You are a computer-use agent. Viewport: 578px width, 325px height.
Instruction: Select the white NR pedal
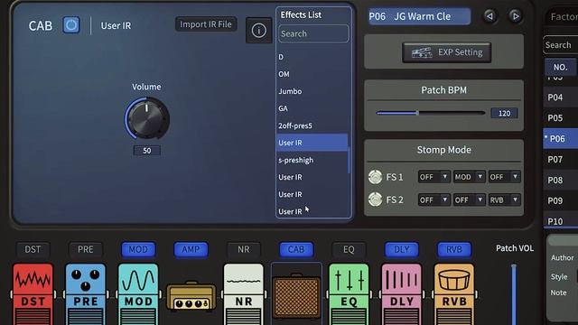244,294
